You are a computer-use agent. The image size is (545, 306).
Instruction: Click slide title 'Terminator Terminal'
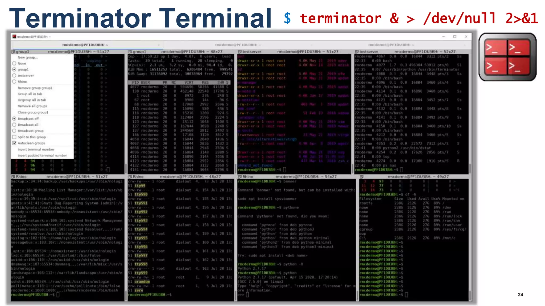tap(141, 18)
